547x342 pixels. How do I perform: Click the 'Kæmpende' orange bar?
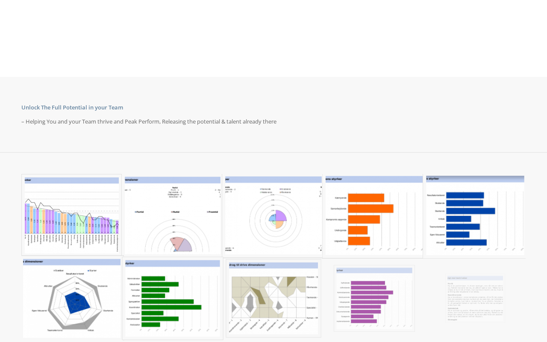pyautogui.click(x=366, y=198)
